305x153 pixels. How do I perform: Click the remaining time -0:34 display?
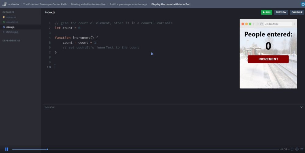[x=284, y=149]
